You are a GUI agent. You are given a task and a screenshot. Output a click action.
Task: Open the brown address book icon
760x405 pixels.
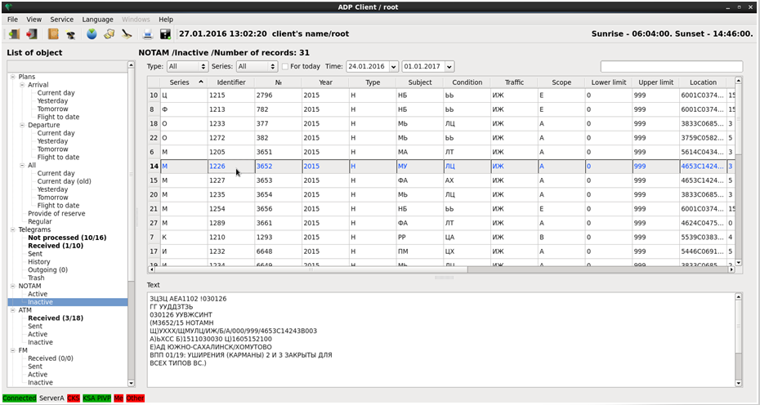[x=54, y=34]
